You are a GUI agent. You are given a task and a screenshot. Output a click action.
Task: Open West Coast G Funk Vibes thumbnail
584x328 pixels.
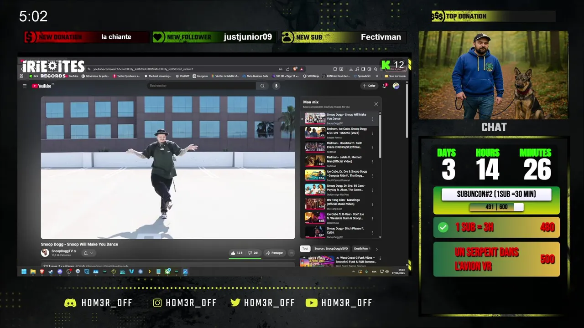[317, 261]
